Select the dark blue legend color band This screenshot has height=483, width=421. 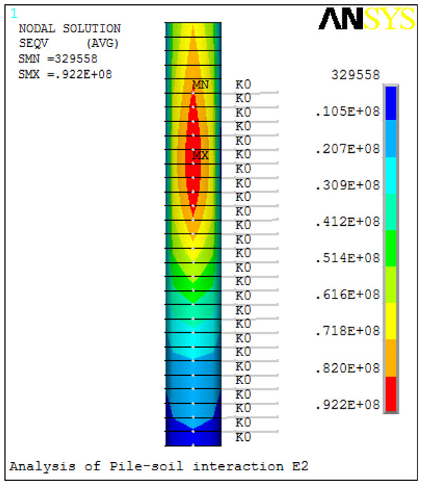tap(391, 103)
